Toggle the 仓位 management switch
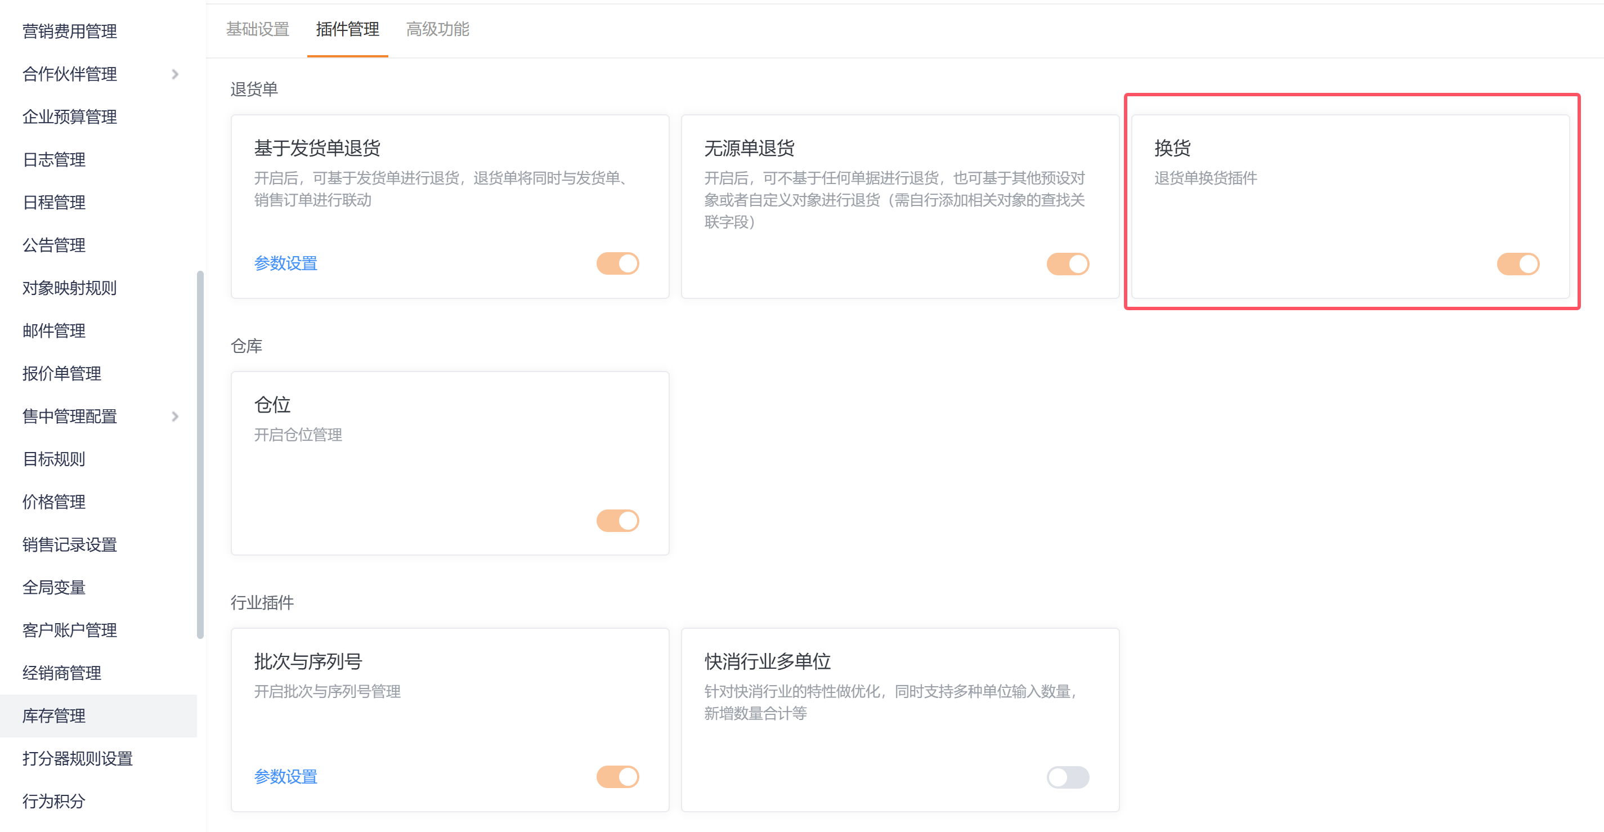The image size is (1604, 832). coord(617,520)
